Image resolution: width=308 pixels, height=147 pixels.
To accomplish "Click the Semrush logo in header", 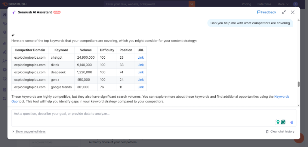I will pyautogui.click(x=14, y=4).
